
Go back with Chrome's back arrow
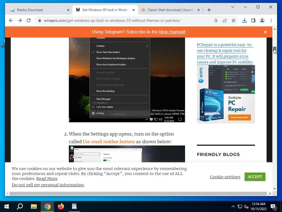pos(11,20)
